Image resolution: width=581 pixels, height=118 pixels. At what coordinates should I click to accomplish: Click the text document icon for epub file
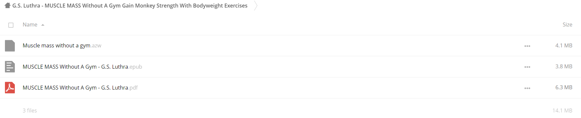point(10,67)
